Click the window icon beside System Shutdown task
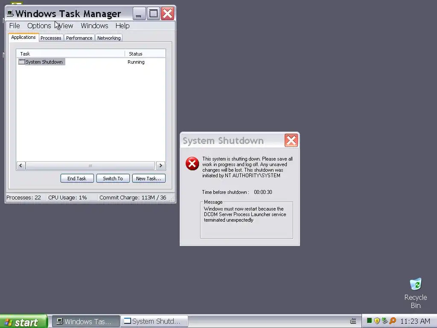The image size is (437, 328). tap(21, 61)
